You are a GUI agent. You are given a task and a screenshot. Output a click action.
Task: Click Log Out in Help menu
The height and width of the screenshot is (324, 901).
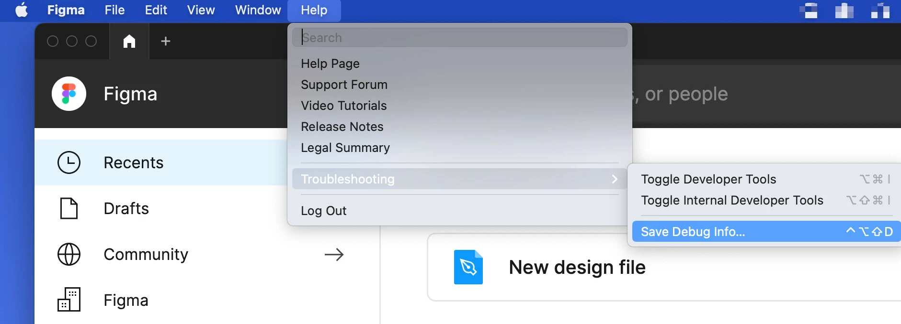(x=460, y=211)
